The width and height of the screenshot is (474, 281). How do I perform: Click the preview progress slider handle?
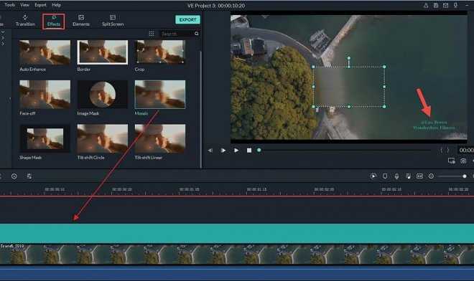tap(259, 150)
